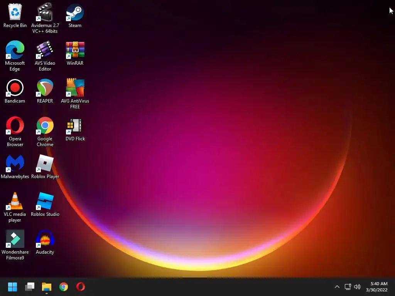Launch Chrome from the taskbar

pyautogui.click(x=64, y=287)
